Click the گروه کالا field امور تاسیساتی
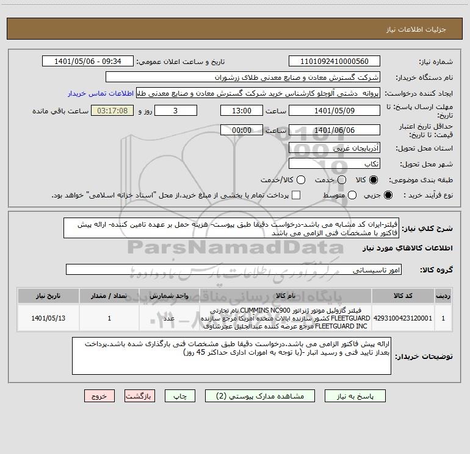 [234, 269]
